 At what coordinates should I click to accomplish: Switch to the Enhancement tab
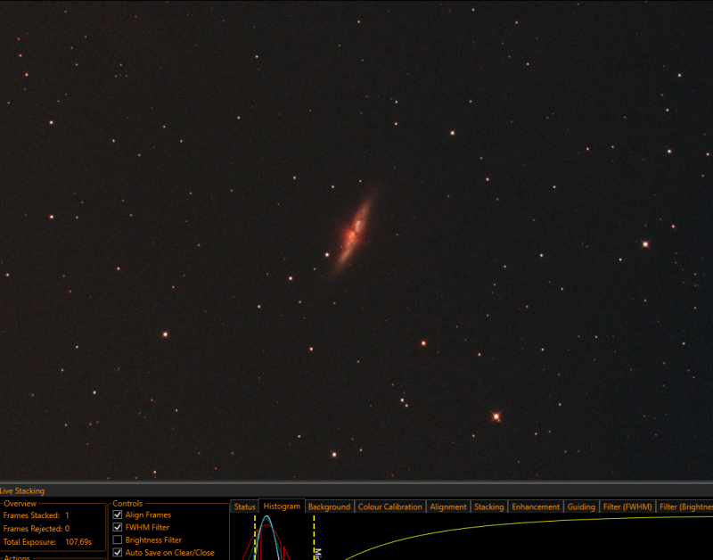coord(536,506)
